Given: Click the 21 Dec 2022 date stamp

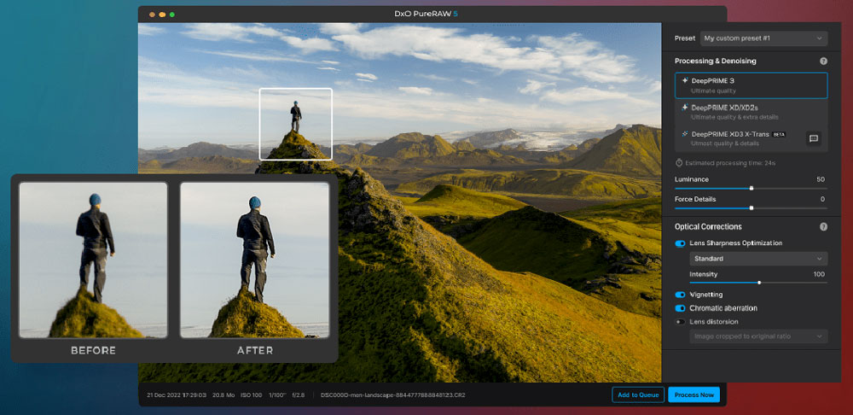Looking at the screenshot, I should pyautogui.click(x=177, y=395).
